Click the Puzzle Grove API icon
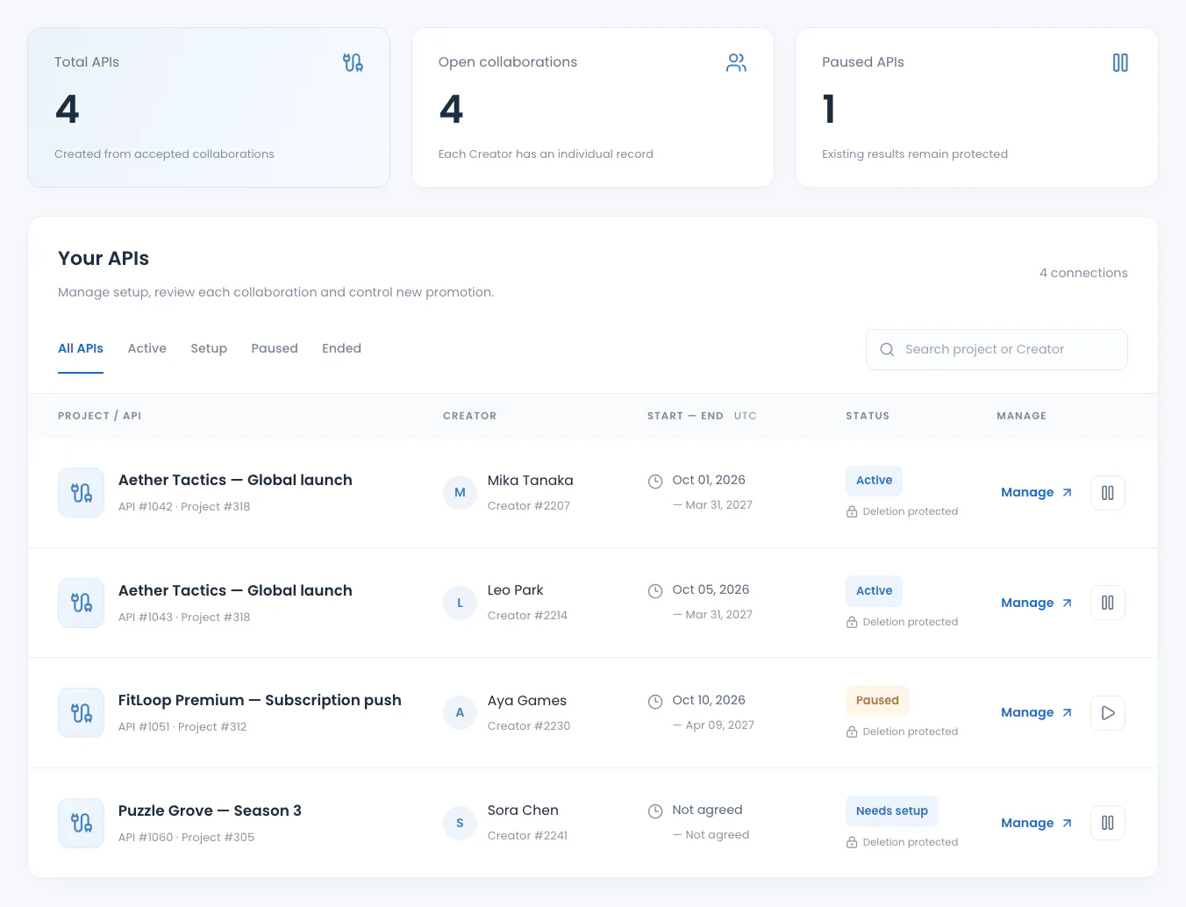The height and width of the screenshot is (907, 1186). click(x=81, y=823)
